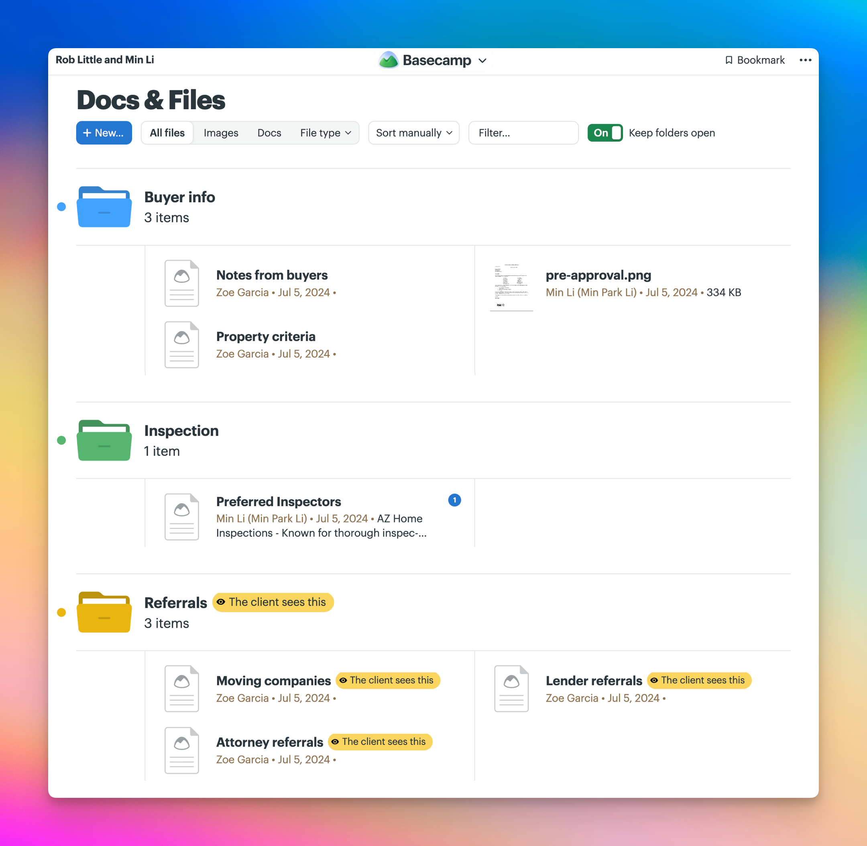Switch to the Docs tab

coord(269,132)
